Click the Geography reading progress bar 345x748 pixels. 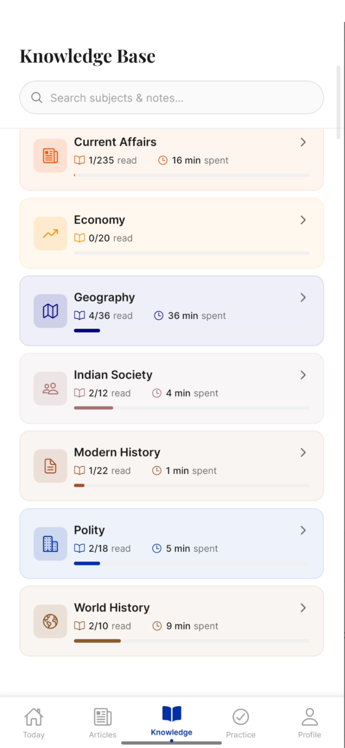192,331
